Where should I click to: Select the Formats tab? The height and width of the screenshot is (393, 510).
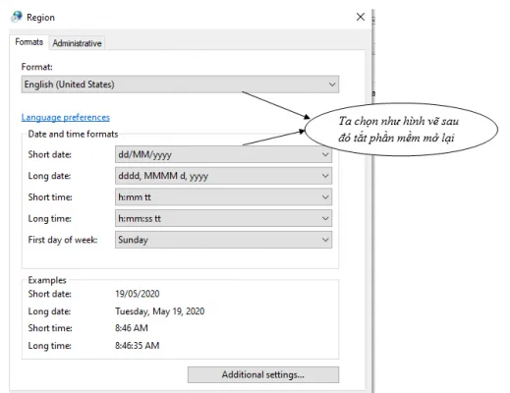28,42
